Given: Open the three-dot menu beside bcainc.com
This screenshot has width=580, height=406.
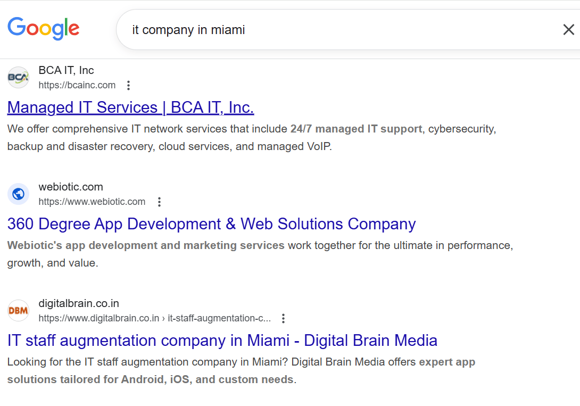Looking at the screenshot, I should click(x=128, y=85).
